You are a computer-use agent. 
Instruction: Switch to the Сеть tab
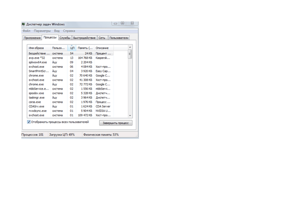(102, 38)
